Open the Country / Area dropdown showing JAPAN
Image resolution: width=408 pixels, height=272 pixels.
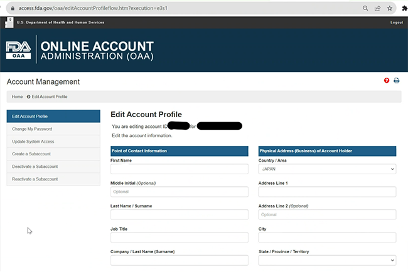point(327,169)
